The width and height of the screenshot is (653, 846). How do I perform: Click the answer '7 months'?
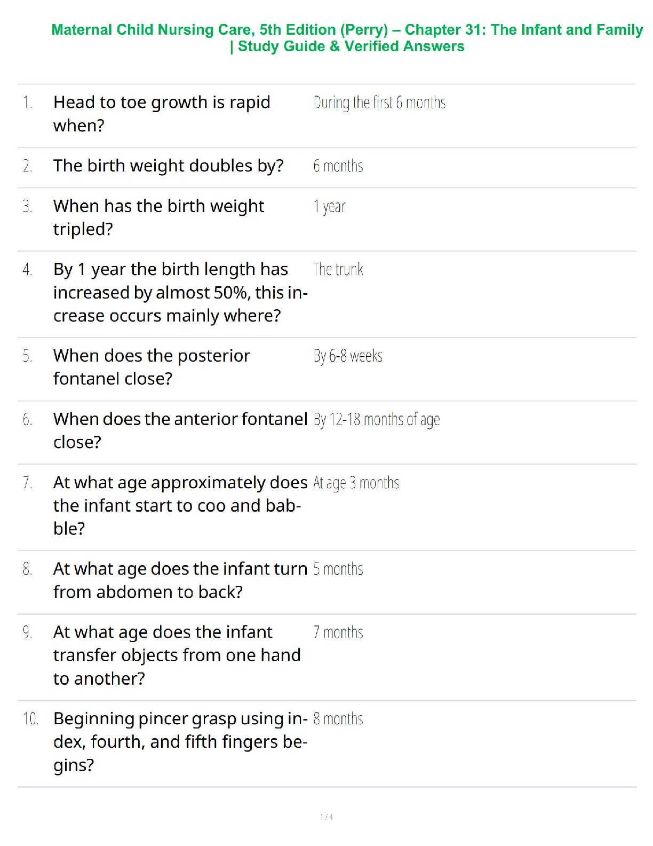click(338, 632)
